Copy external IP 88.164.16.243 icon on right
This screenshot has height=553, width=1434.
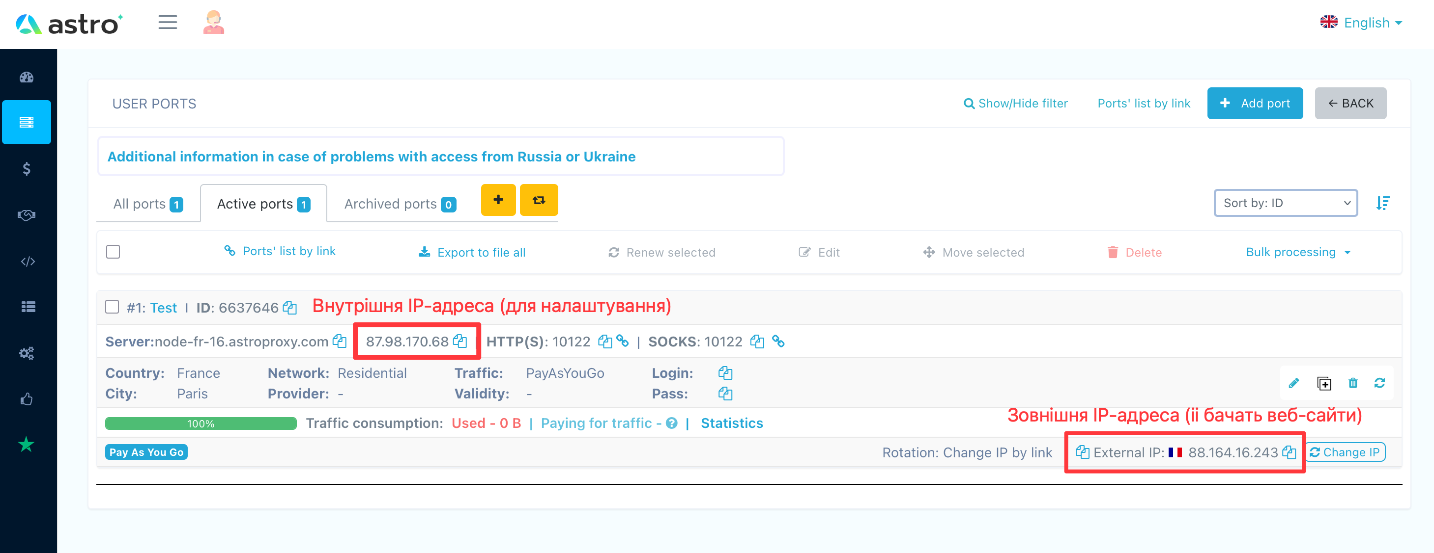(x=1289, y=452)
